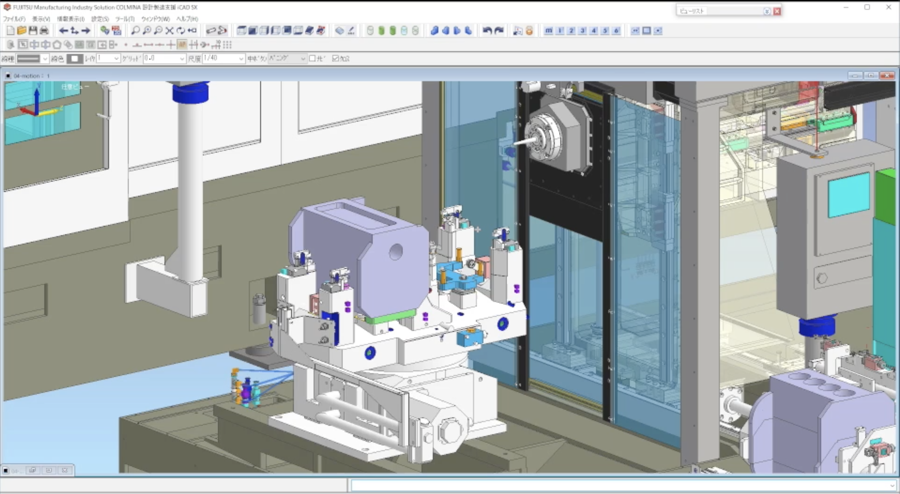Activate the Zoom In magnifier tool
The image size is (900, 494).
tap(146, 31)
